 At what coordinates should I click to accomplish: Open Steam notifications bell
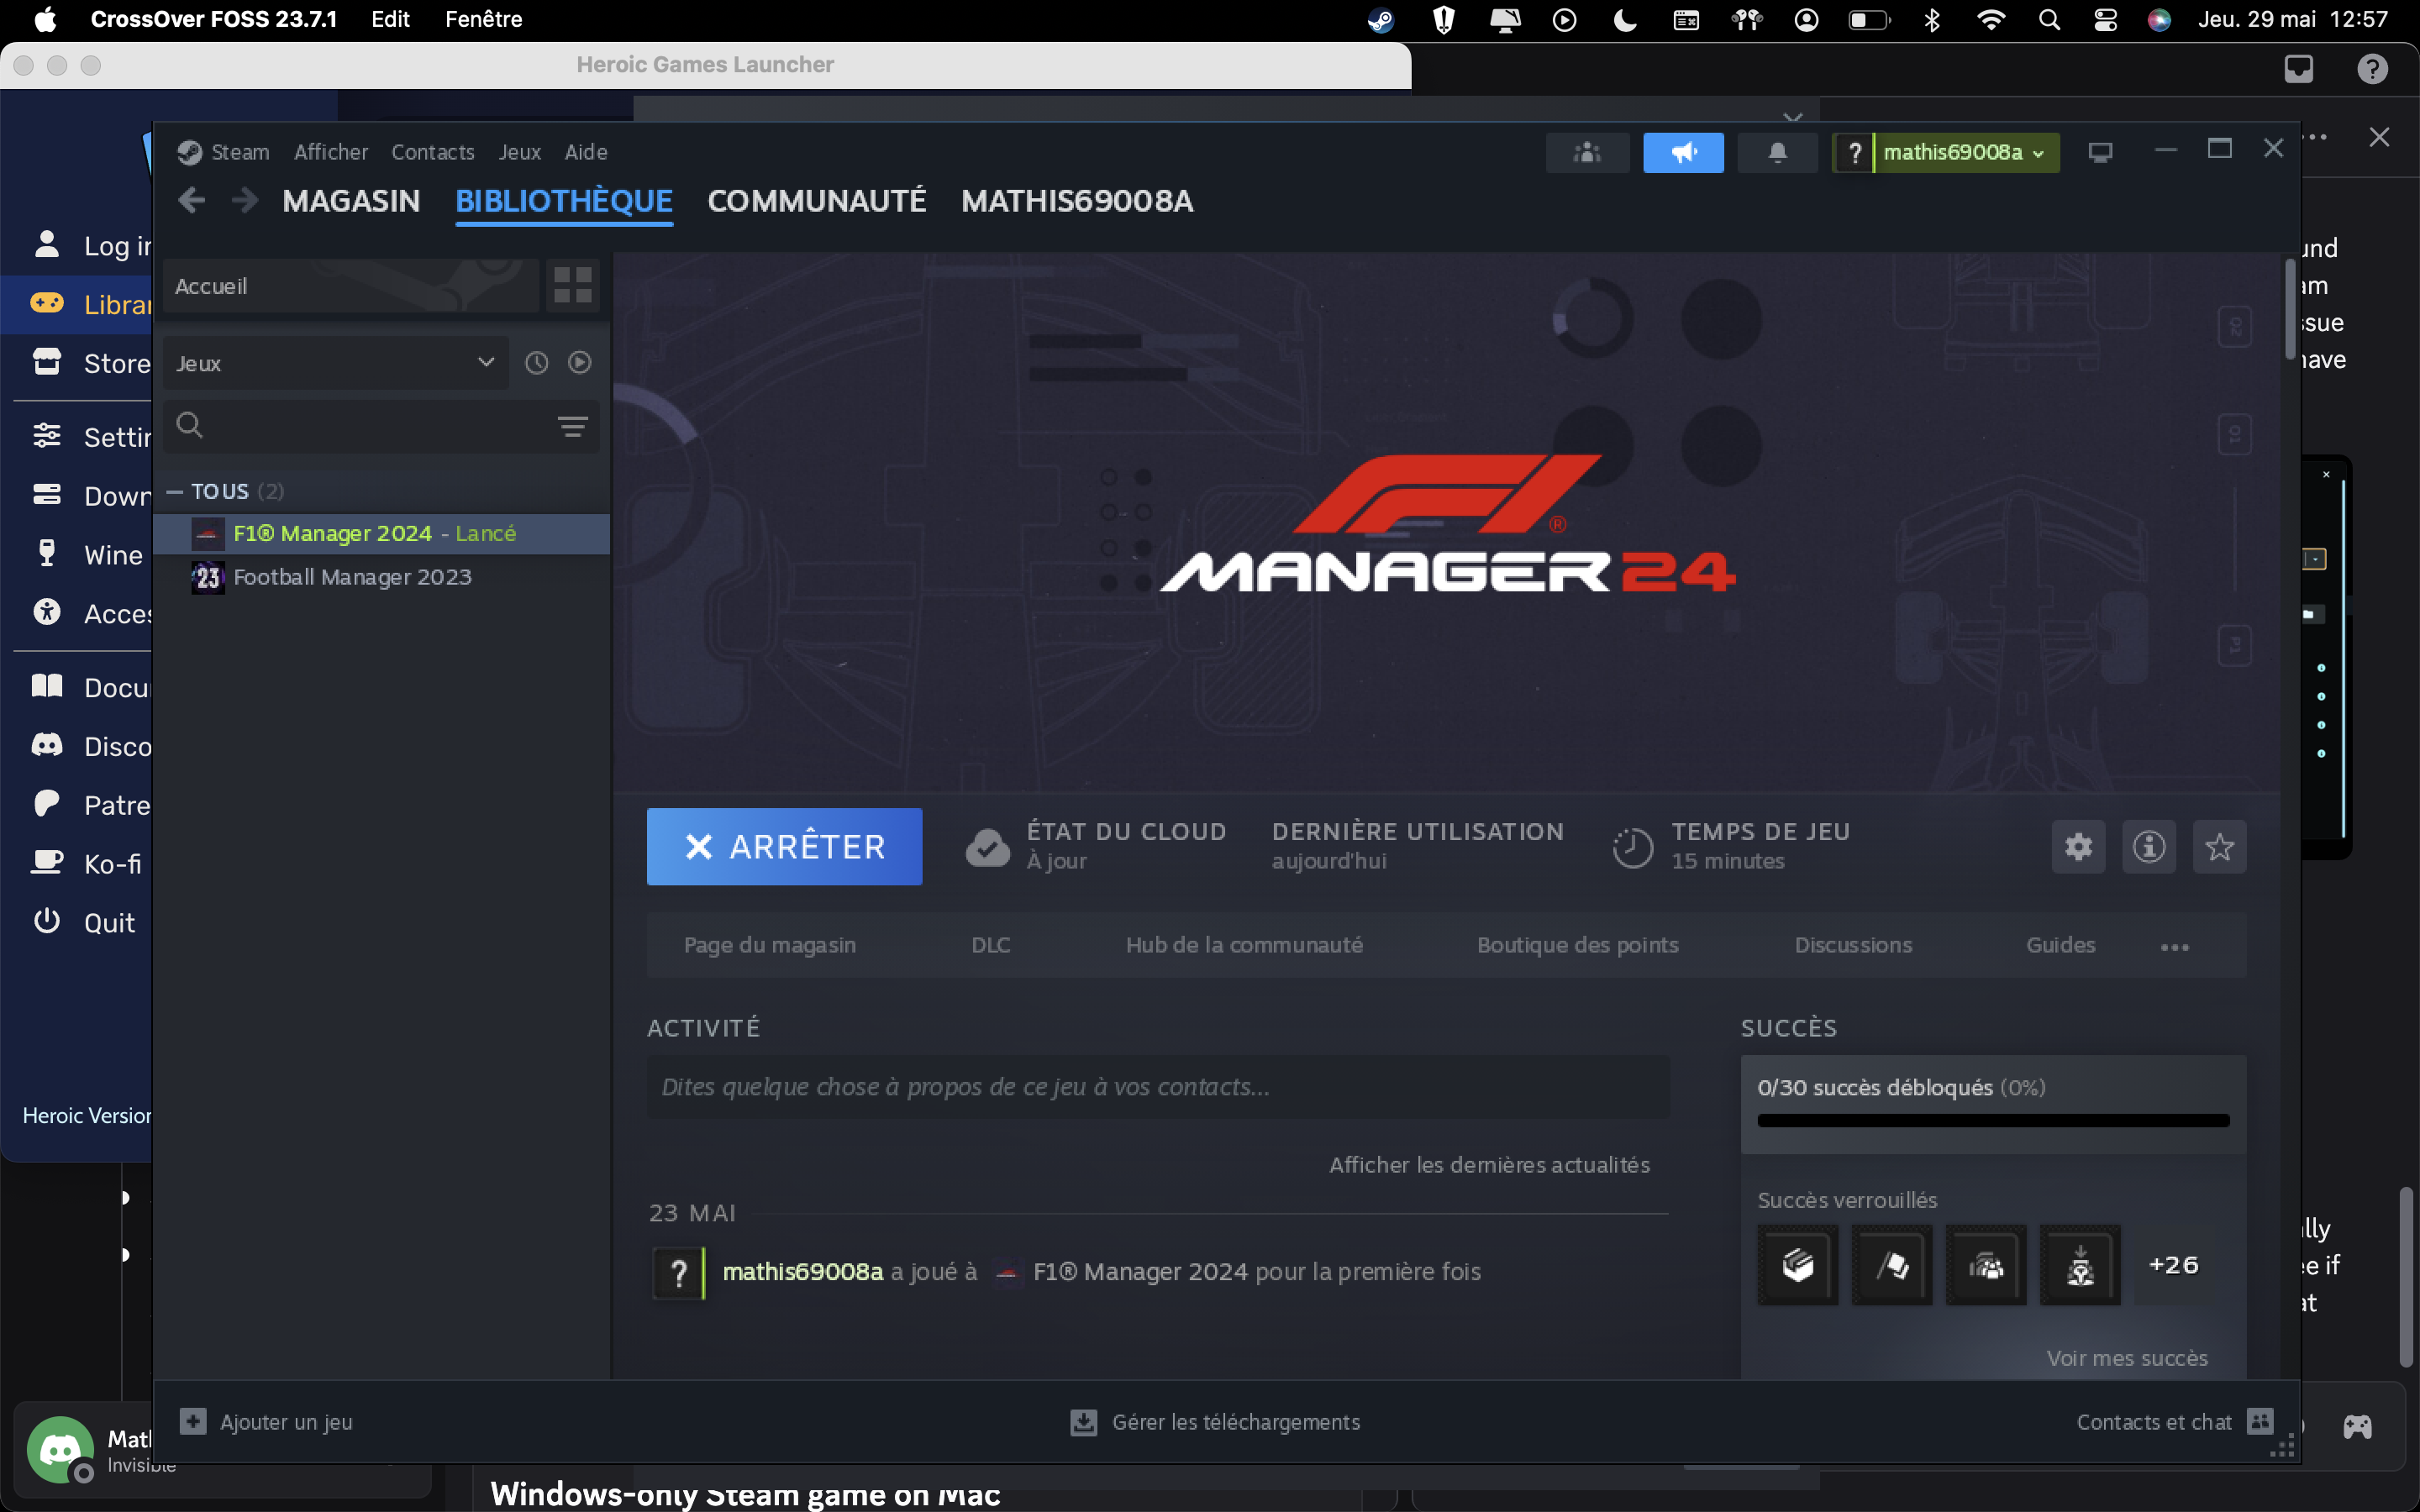(x=1777, y=152)
